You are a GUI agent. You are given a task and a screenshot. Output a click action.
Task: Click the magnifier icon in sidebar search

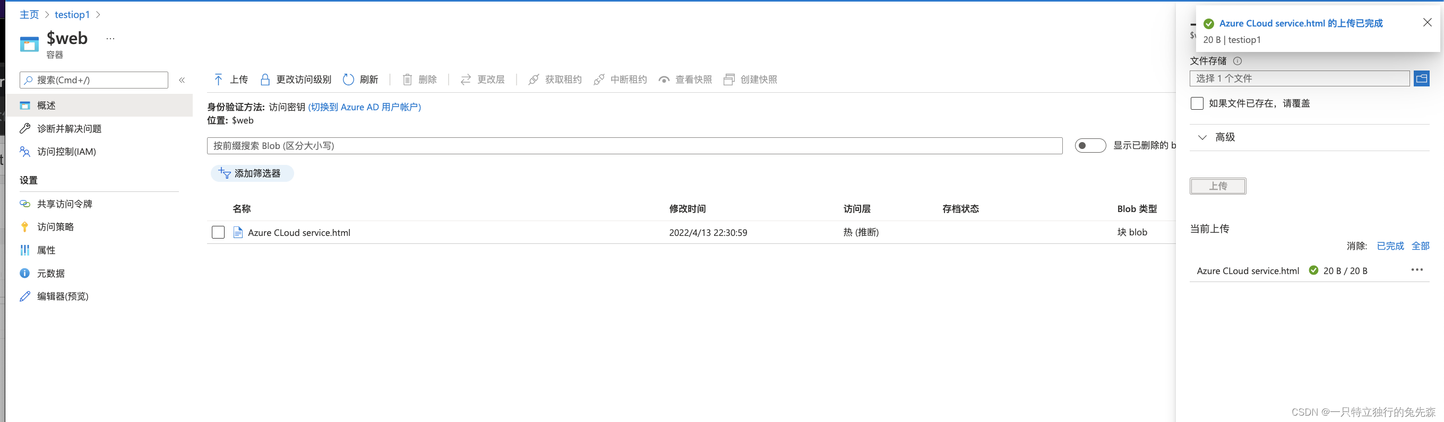(28, 80)
